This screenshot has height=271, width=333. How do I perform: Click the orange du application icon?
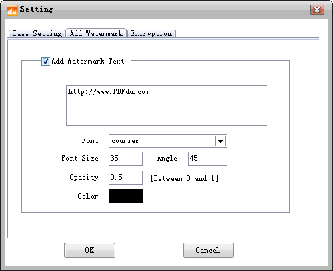tap(12, 10)
